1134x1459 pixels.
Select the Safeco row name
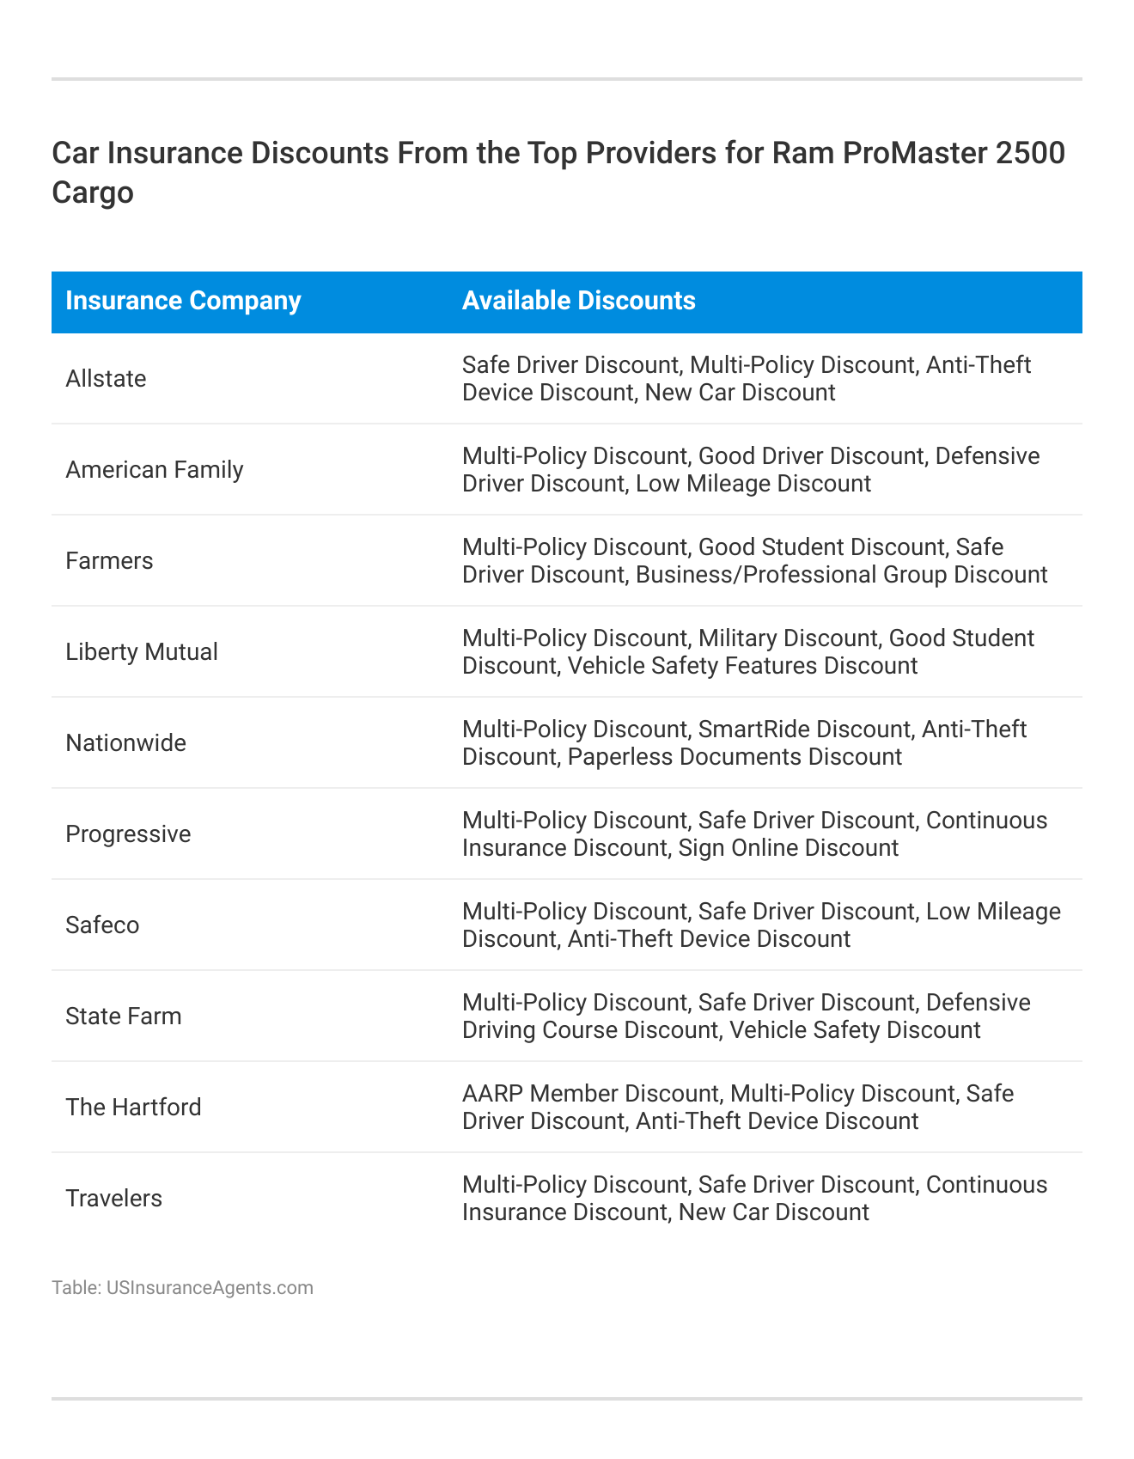102,925
